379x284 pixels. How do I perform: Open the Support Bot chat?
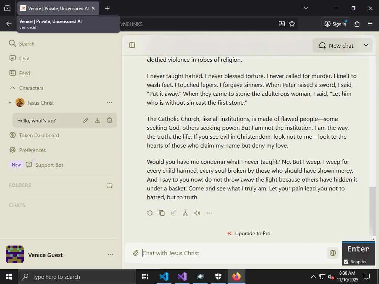44,165
